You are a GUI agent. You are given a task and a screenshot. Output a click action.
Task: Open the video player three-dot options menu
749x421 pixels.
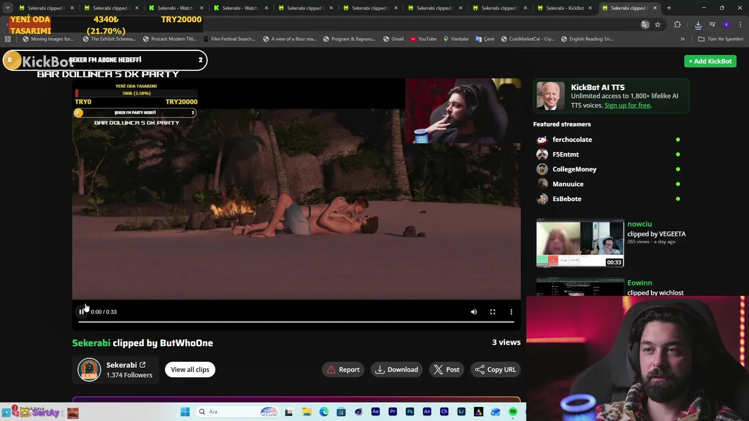coord(511,312)
